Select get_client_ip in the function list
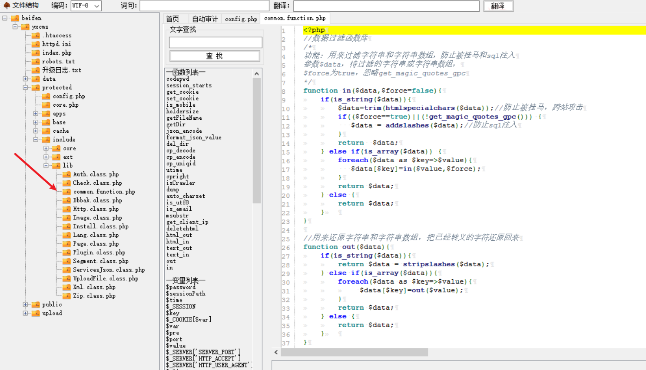The height and width of the screenshot is (370, 646). (187, 222)
